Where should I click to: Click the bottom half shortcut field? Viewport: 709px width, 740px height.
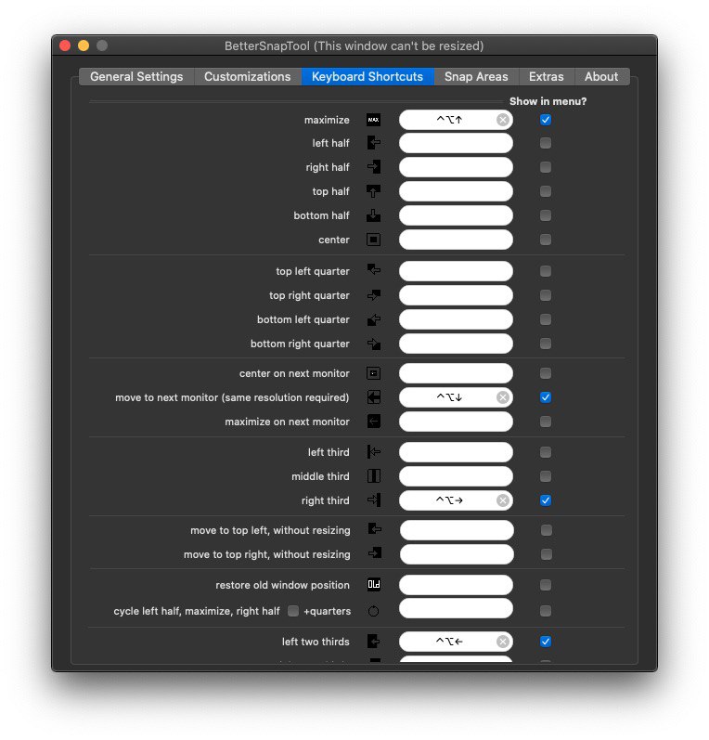click(x=456, y=215)
